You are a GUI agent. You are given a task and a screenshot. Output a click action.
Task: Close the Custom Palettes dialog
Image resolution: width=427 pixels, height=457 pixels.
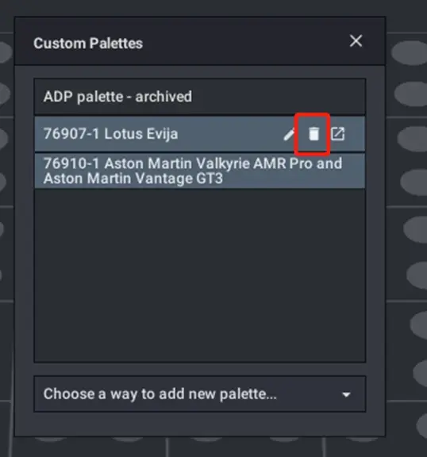click(x=356, y=40)
